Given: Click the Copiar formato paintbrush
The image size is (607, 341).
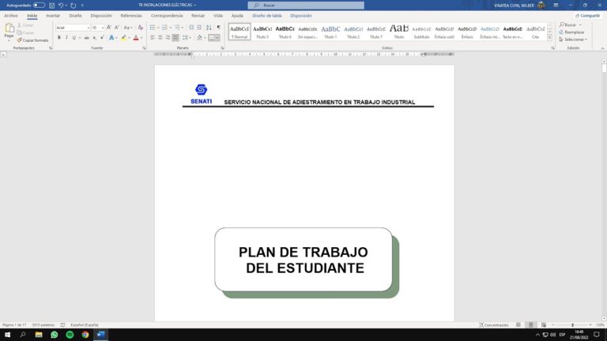Looking at the screenshot, I should click(x=32, y=40).
